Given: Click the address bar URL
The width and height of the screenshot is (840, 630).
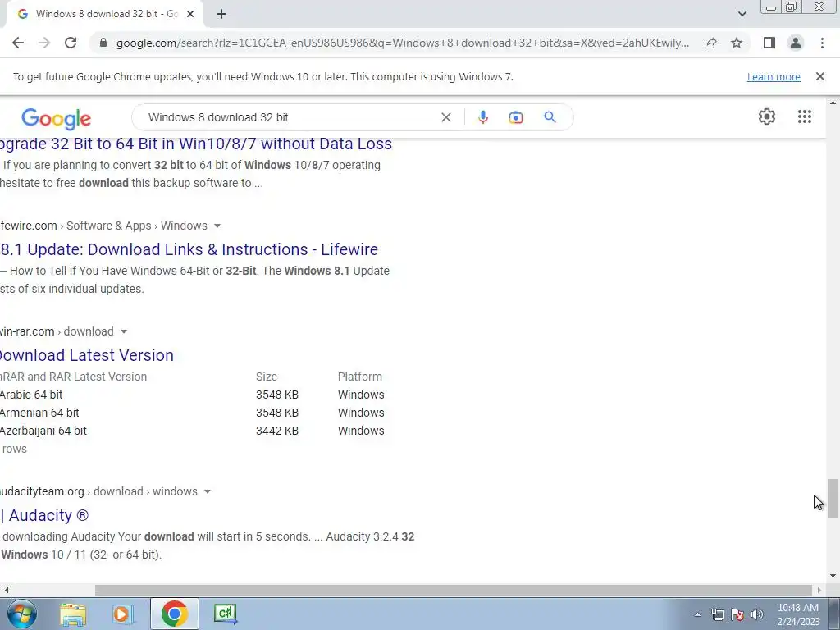Looking at the screenshot, I should pos(402,43).
